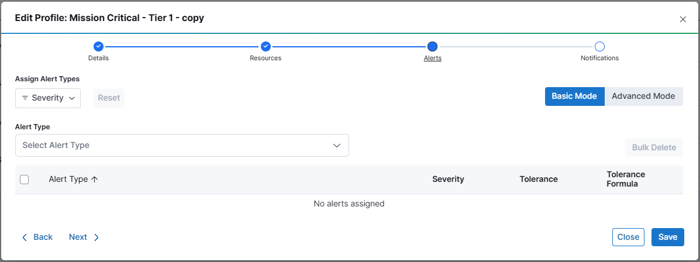
Task: Save the profile changes
Action: [x=667, y=237]
